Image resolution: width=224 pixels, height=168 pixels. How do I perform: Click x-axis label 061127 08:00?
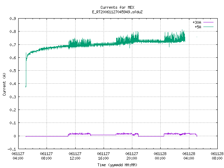(x=46, y=156)
